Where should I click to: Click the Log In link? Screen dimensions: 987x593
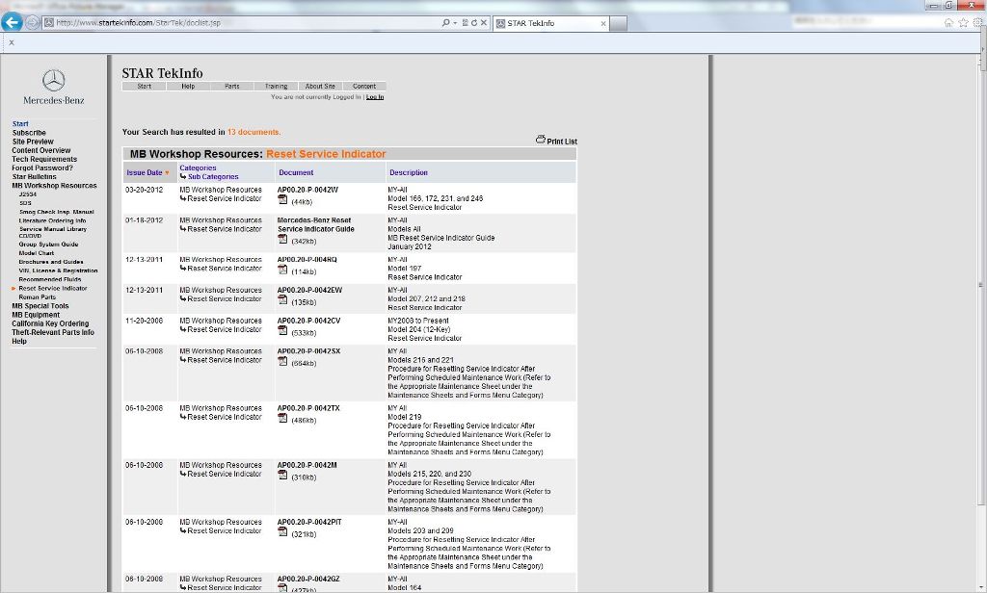point(375,97)
